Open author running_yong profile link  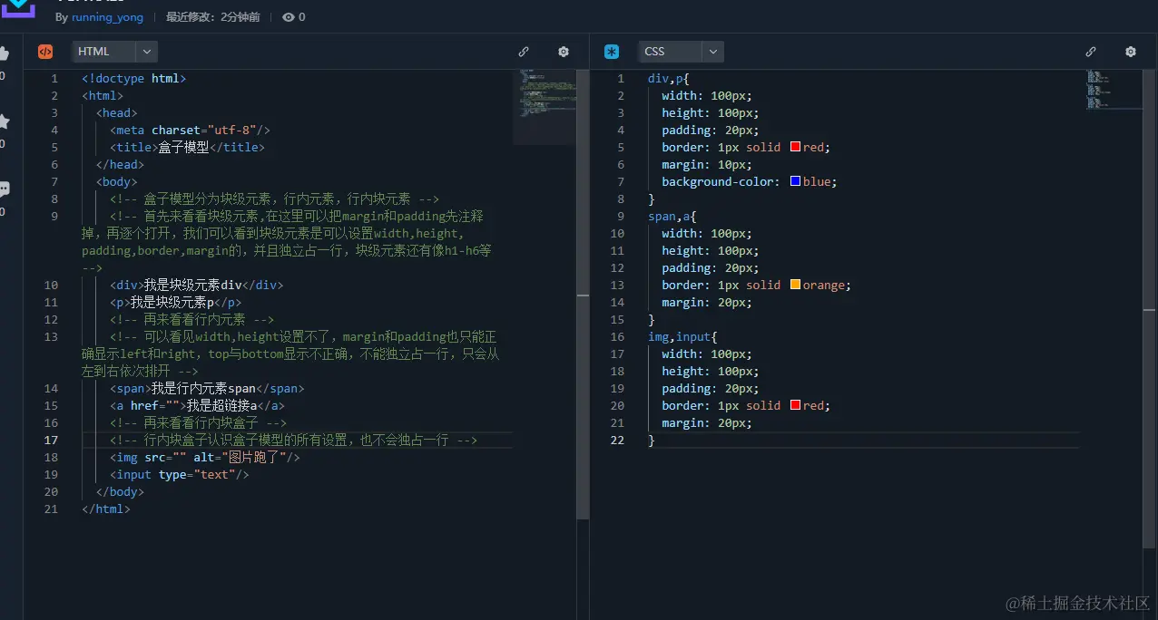point(107,17)
